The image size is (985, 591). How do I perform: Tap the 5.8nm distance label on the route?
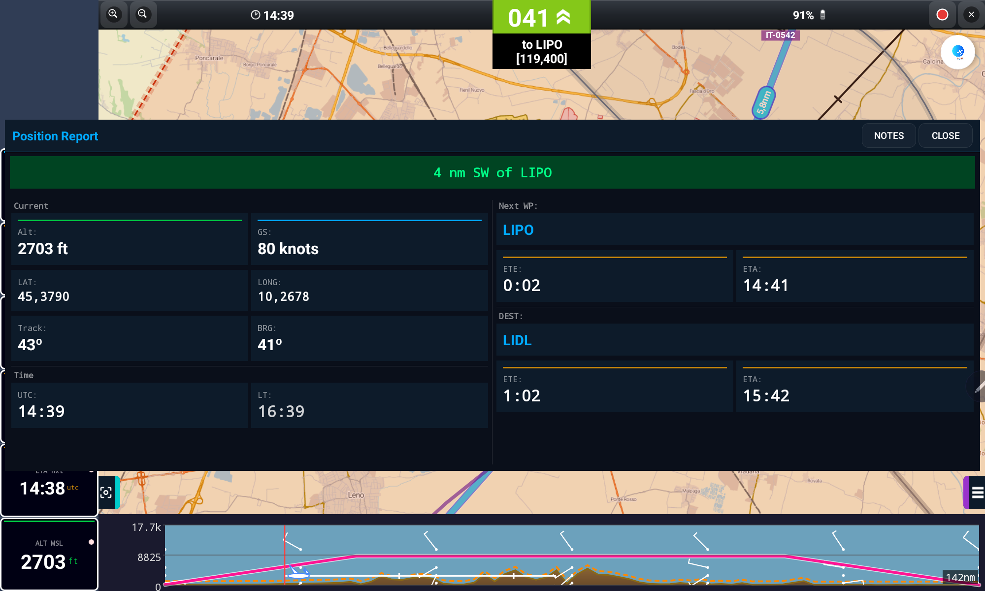click(763, 102)
